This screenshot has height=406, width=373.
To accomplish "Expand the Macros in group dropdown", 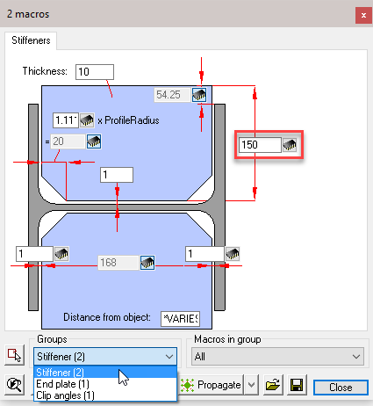I will click(x=277, y=357).
